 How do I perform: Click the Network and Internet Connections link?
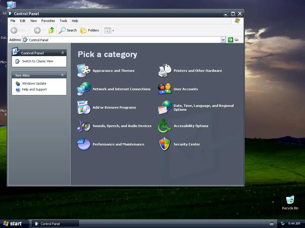click(122, 89)
